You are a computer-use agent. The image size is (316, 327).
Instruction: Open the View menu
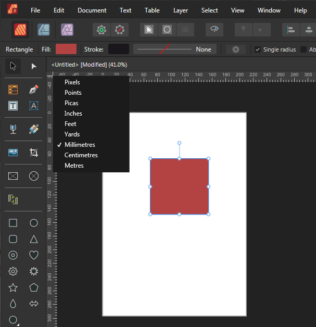pyautogui.click(x=237, y=10)
